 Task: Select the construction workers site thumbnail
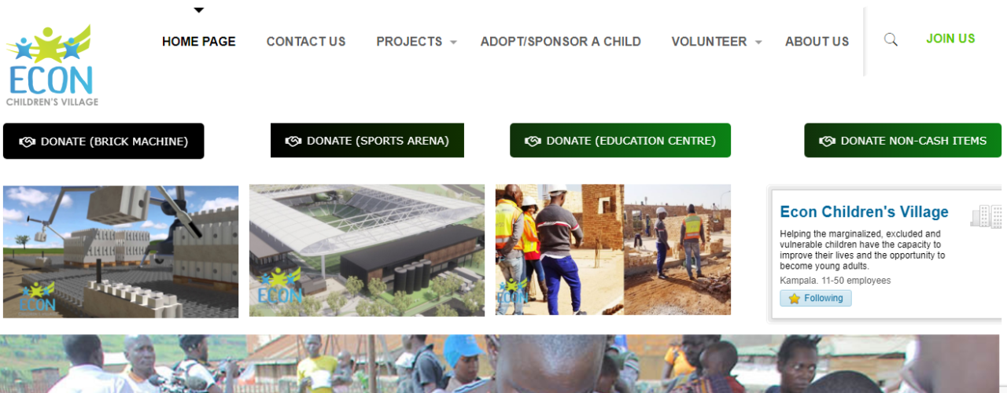point(613,250)
